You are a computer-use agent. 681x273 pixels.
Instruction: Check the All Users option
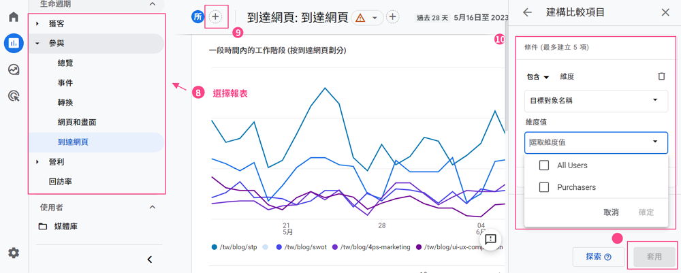click(x=543, y=165)
